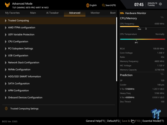Click the Cooler 148 pts value
167x125 pixels.
coord(161,85)
